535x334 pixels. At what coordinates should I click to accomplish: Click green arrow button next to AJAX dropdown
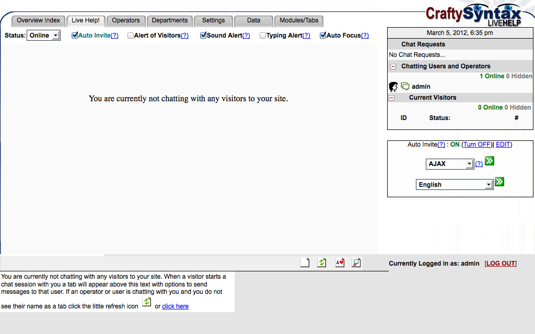[489, 161]
